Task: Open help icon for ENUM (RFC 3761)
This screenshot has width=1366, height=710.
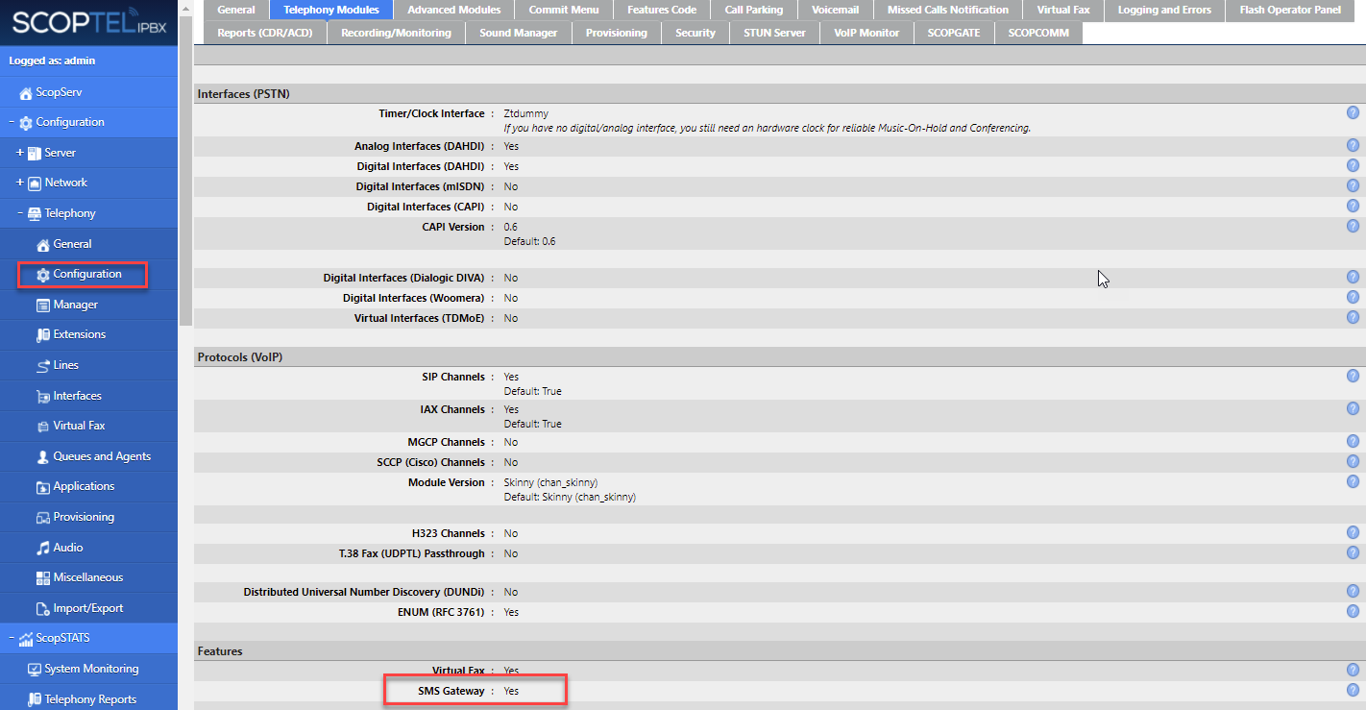Action: (x=1353, y=611)
